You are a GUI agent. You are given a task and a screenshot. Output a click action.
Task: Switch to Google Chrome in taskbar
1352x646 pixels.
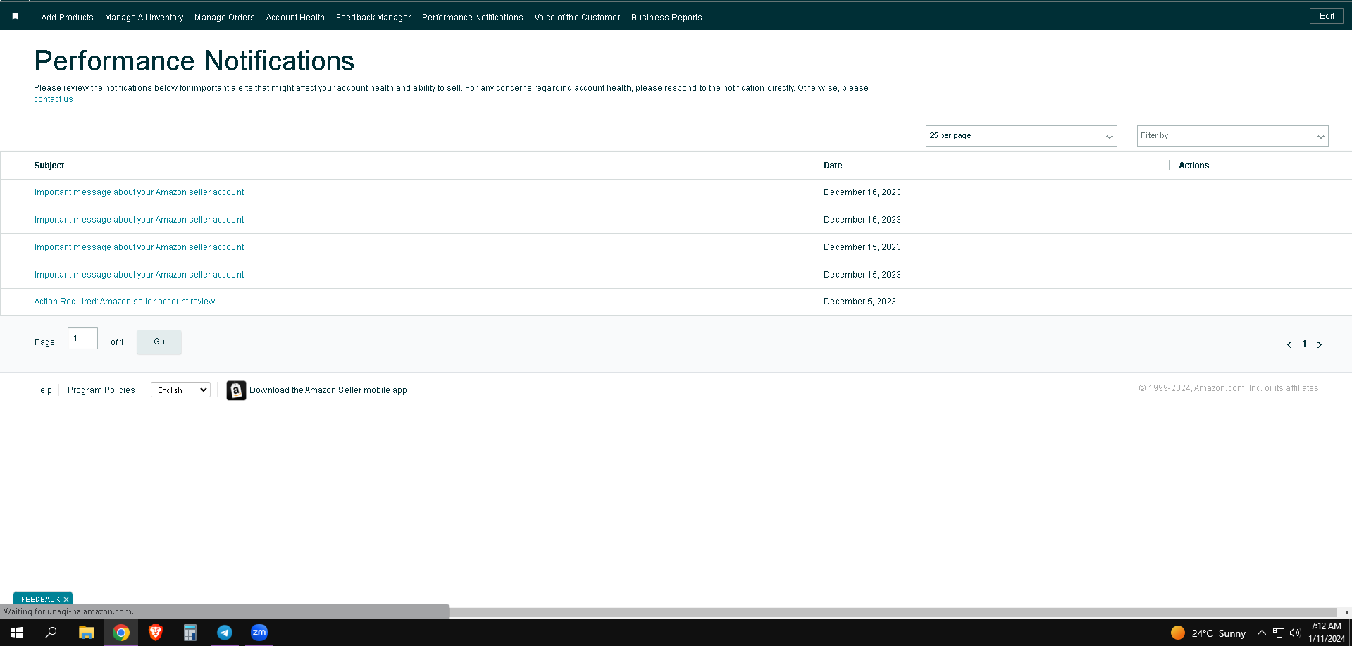point(121,633)
